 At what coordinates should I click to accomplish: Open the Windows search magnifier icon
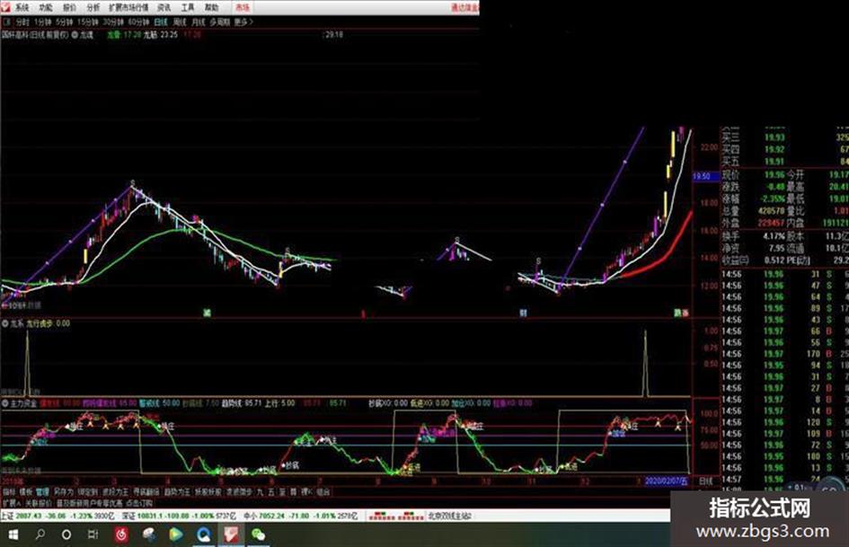(x=40, y=534)
